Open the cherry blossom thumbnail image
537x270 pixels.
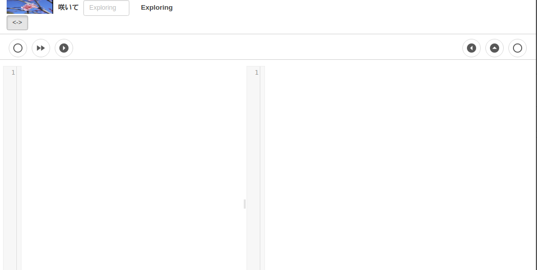pos(30,7)
